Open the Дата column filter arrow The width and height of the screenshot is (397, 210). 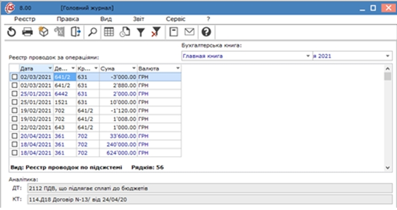pos(50,68)
